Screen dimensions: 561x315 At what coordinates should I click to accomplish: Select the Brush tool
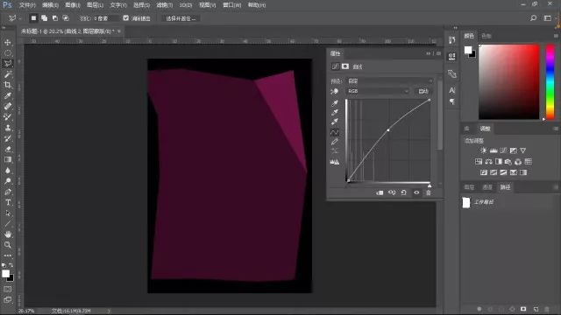[8, 117]
